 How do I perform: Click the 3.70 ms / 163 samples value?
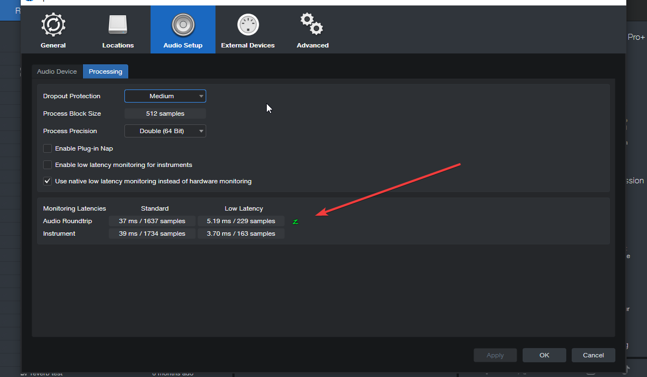[x=241, y=234]
